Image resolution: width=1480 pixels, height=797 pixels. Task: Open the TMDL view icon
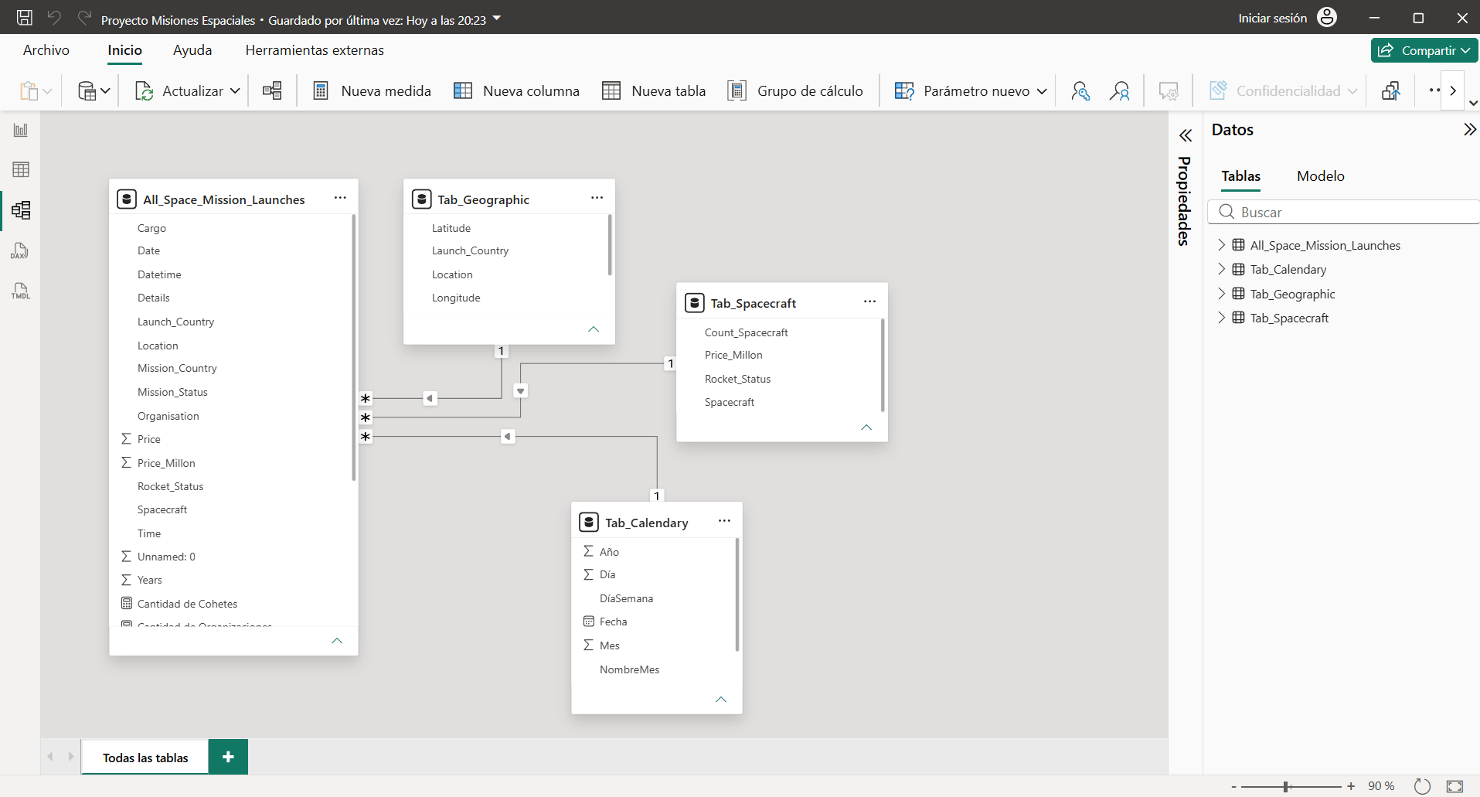(21, 291)
